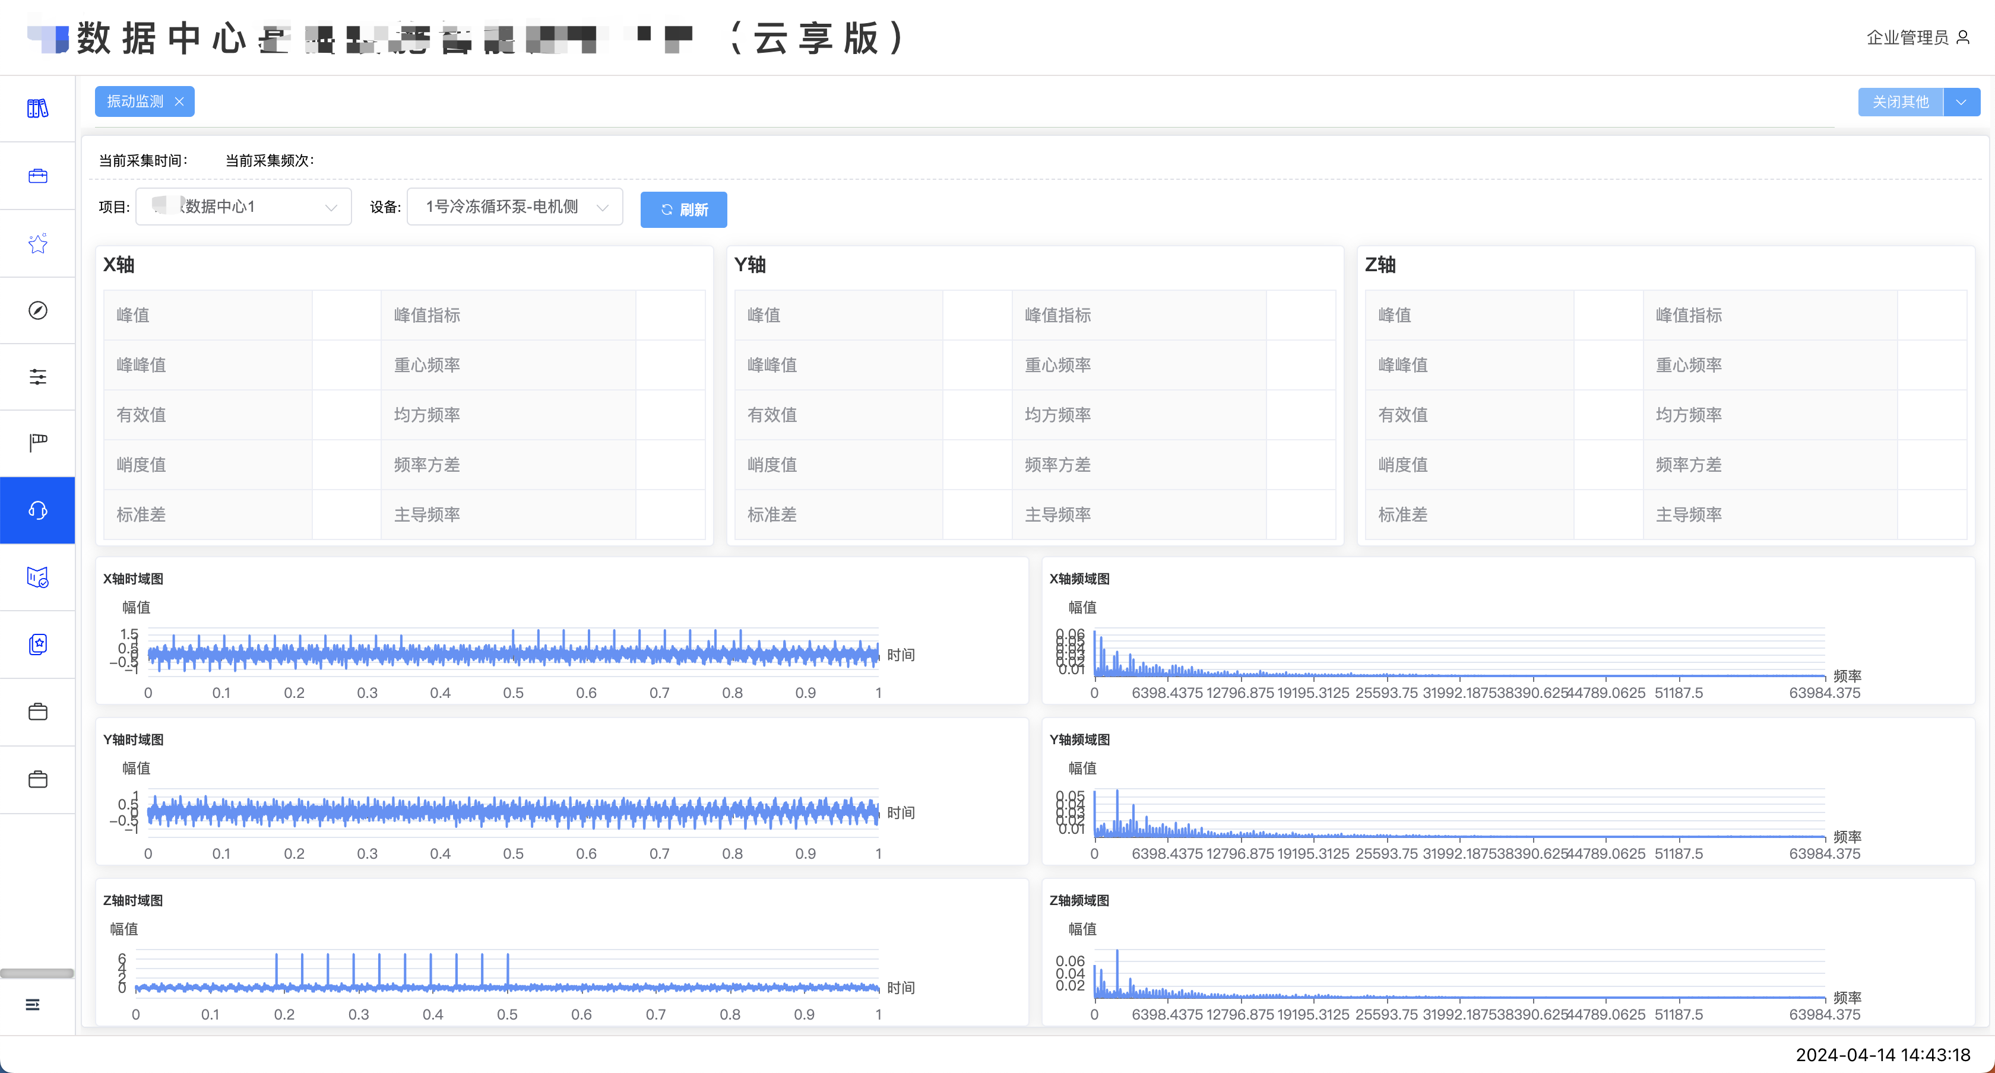Click the Y轴 frequency-domain spectrum plot
The width and height of the screenshot is (1995, 1073).
click(1459, 813)
